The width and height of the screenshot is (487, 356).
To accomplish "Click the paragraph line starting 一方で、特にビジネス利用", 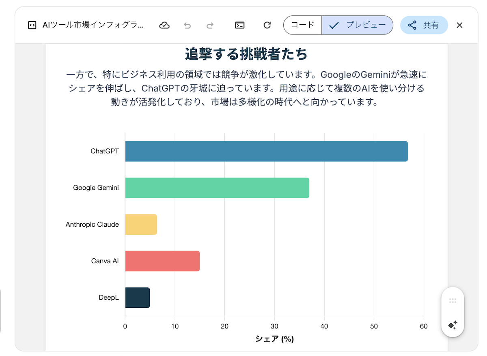I will click(x=246, y=75).
